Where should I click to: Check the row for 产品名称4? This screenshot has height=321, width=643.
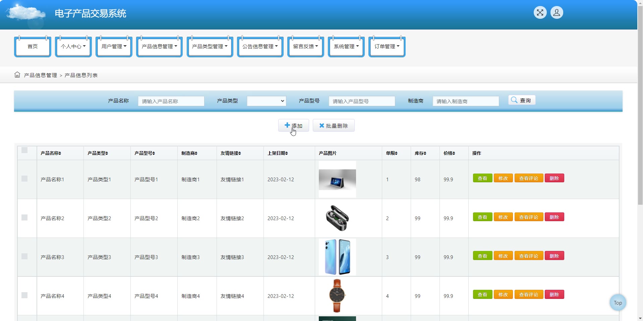tap(24, 295)
